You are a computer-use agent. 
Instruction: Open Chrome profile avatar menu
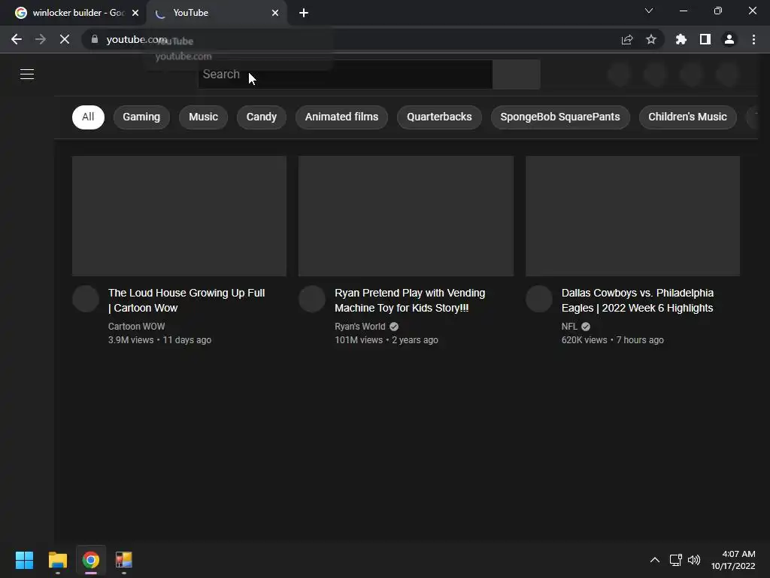(x=729, y=39)
